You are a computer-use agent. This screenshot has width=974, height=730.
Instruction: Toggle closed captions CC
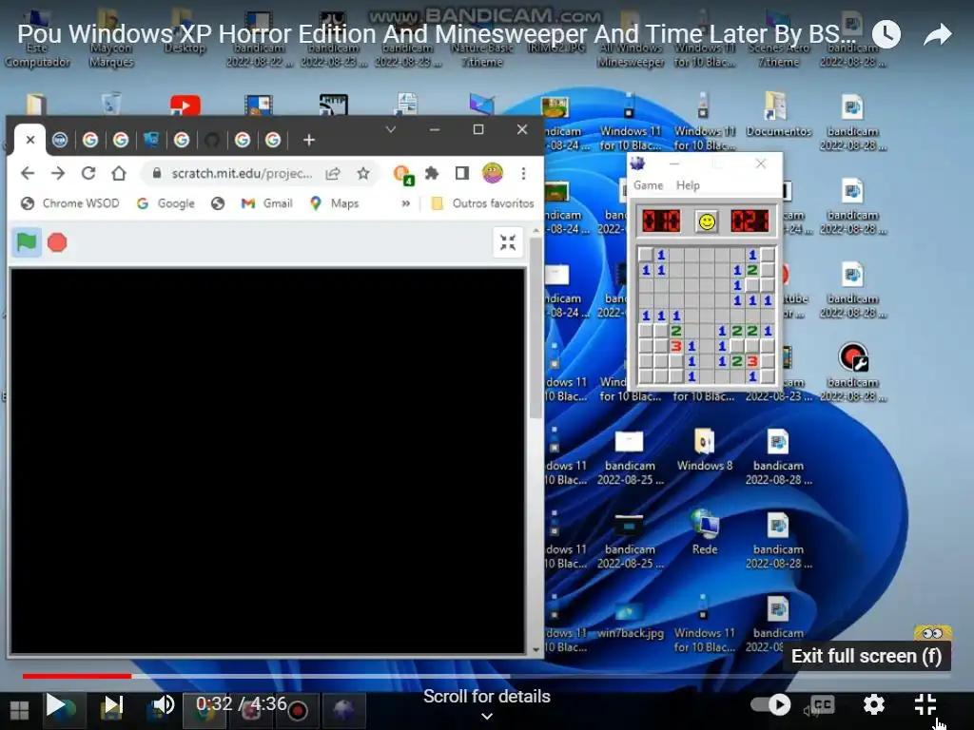(x=823, y=704)
